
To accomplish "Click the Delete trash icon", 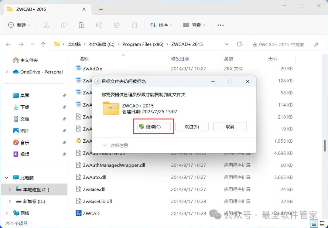I will [x=135, y=25].
